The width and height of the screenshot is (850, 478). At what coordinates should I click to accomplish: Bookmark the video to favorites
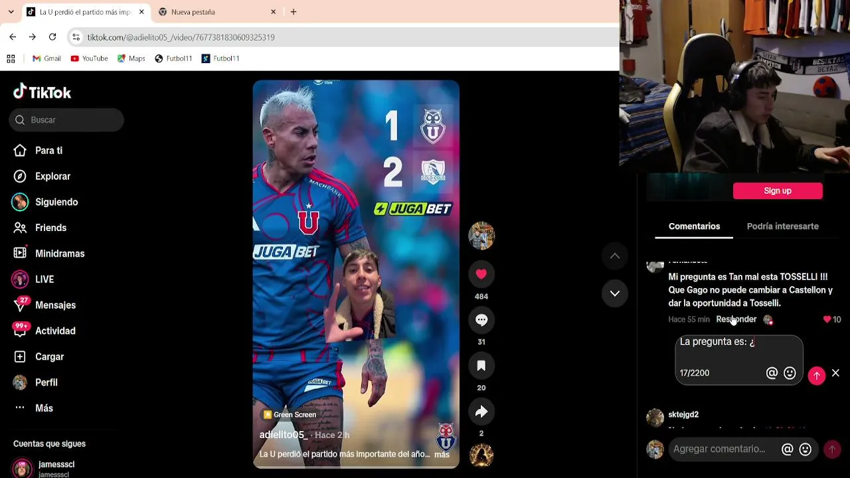(481, 366)
